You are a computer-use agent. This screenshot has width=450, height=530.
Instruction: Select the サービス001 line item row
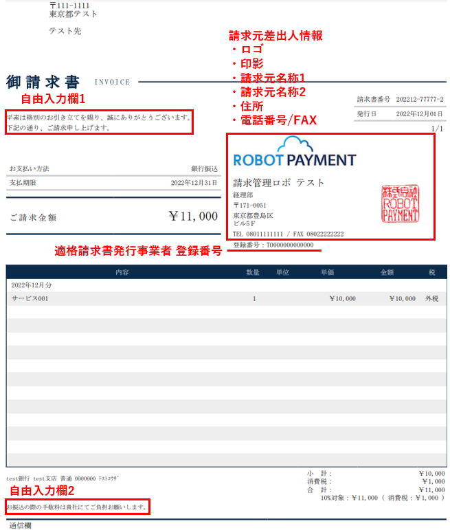tap(225, 299)
